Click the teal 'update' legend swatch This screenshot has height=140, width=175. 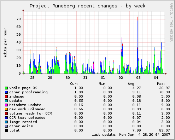click(6, 101)
